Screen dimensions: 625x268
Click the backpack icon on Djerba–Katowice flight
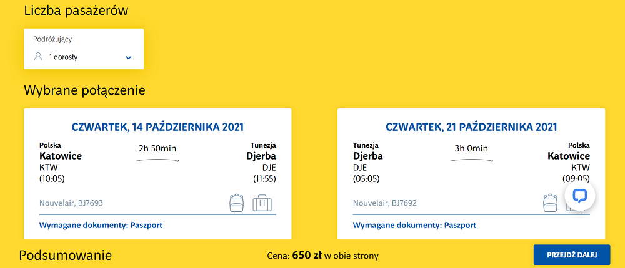pyautogui.click(x=551, y=203)
